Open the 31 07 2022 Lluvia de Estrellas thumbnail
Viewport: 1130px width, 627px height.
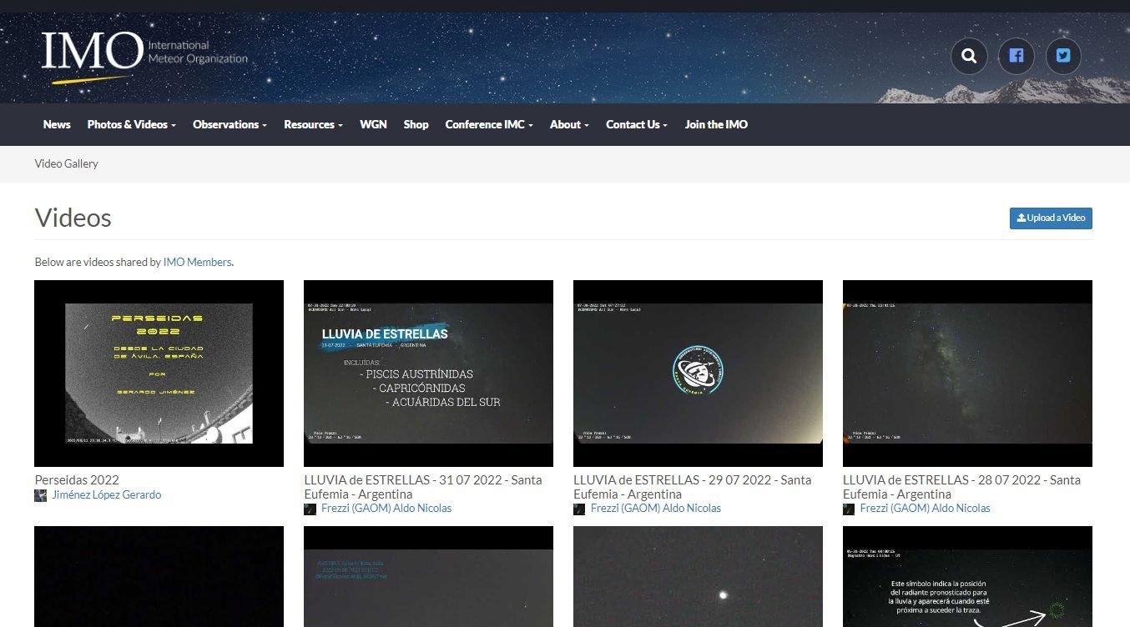pyautogui.click(x=428, y=374)
